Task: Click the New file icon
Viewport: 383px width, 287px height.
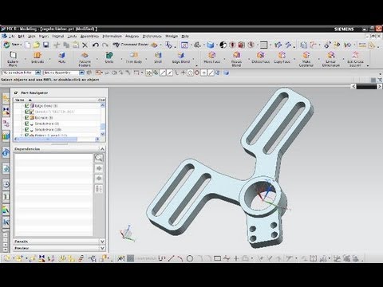Action: point(28,45)
